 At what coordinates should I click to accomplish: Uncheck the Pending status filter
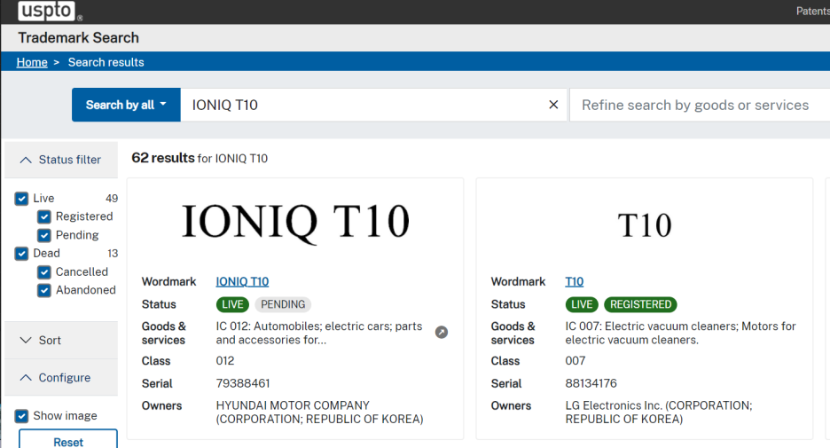coord(44,235)
